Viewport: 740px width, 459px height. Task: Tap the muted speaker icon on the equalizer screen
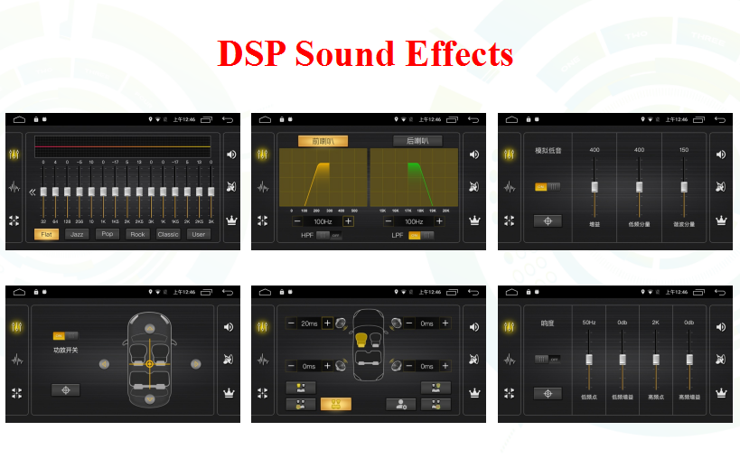231,187
